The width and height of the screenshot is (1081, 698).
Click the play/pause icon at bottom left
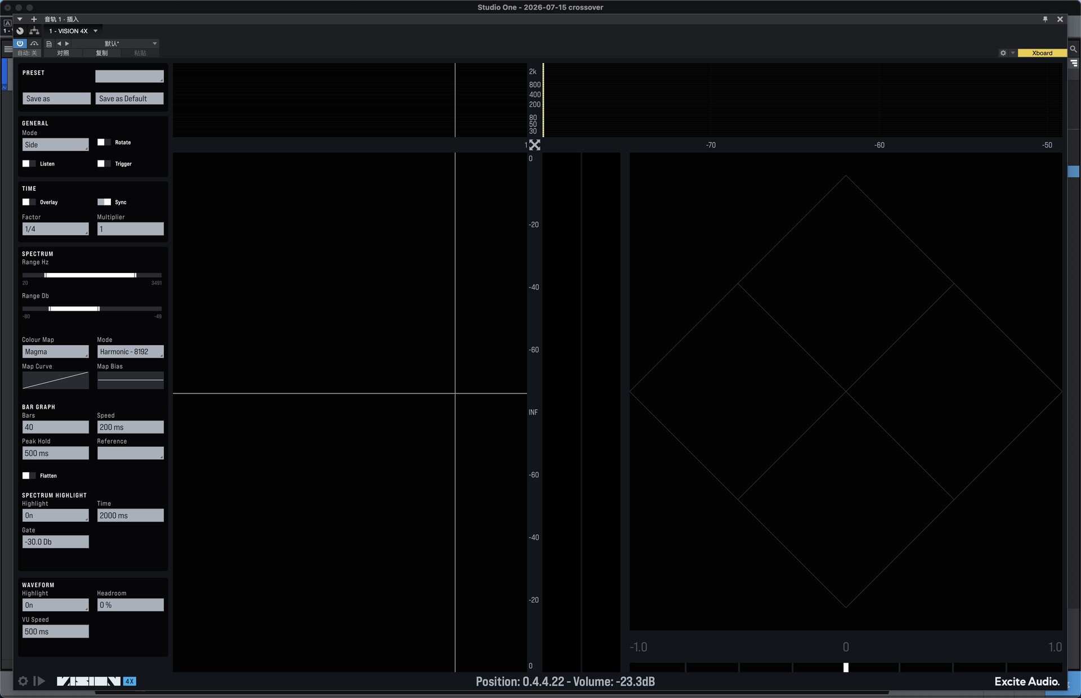pyautogui.click(x=39, y=681)
